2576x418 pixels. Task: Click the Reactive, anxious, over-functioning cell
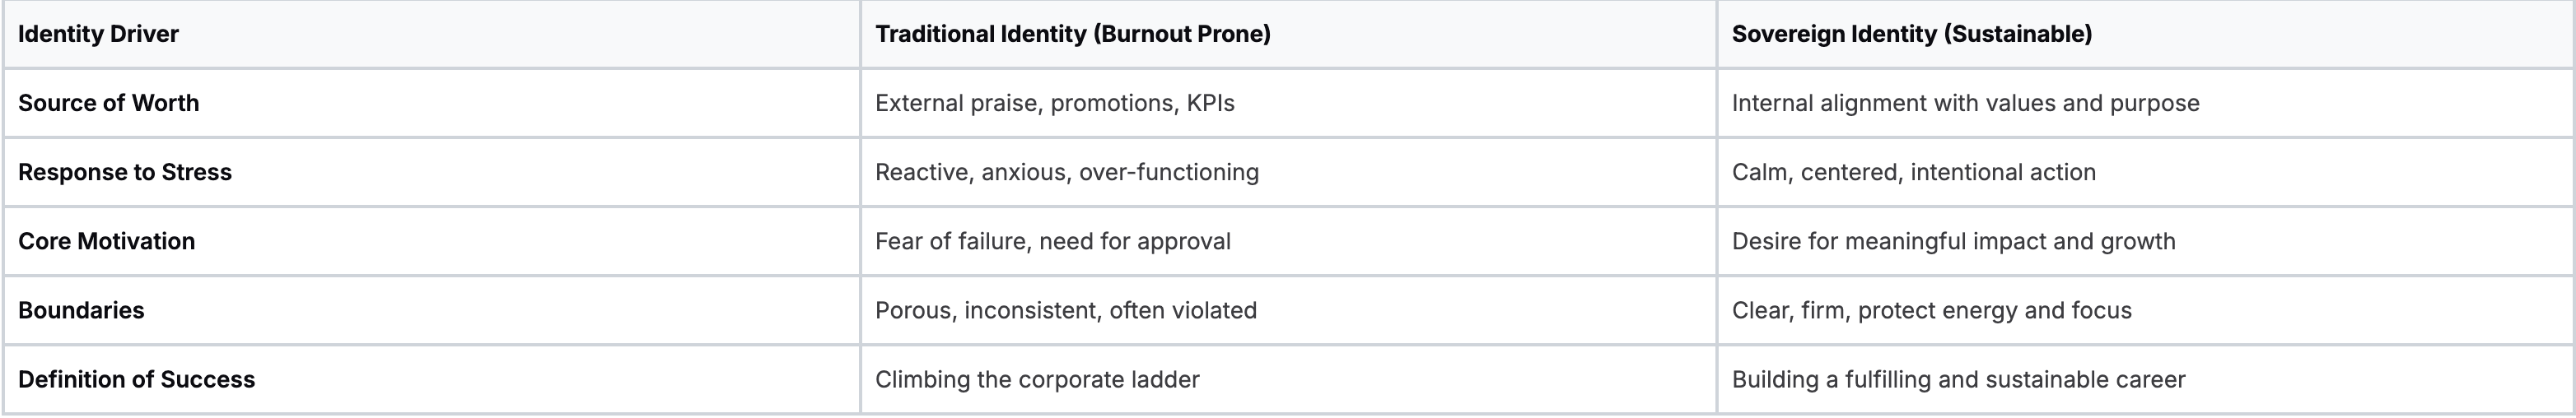1066,172
